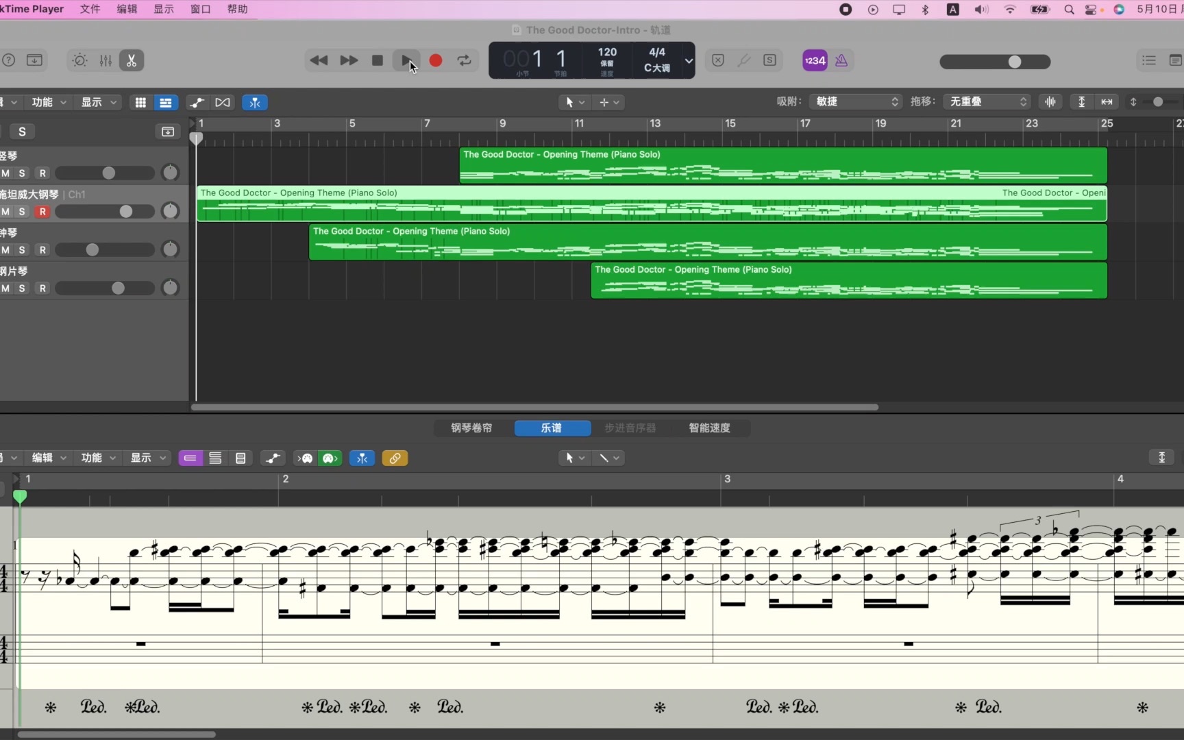Switch to tracks list view icon
The height and width of the screenshot is (740, 1184).
point(166,102)
